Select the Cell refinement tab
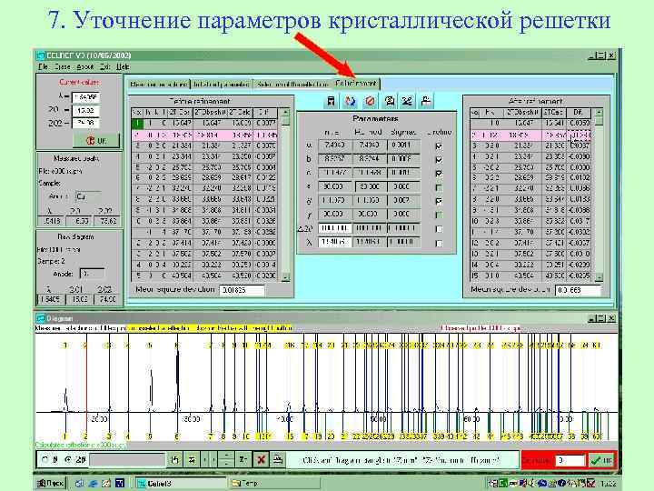The width and height of the screenshot is (654, 491). tap(356, 84)
